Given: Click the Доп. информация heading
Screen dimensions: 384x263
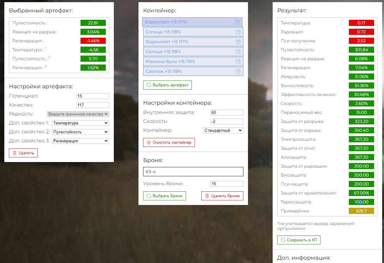Looking at the screenshot, I should 304,257.
